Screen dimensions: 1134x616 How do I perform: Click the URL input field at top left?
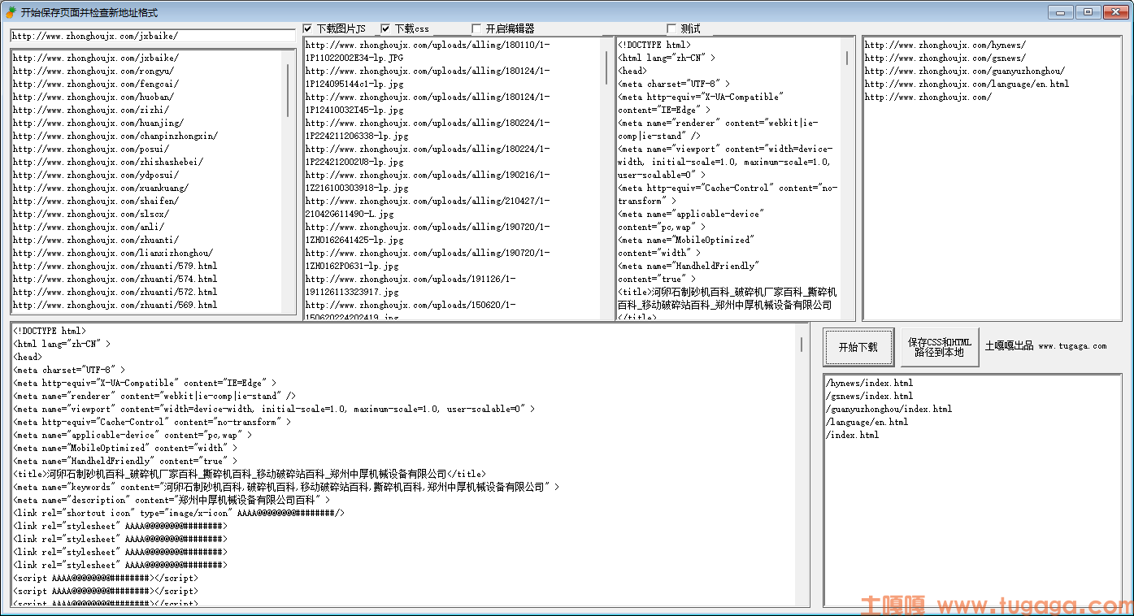(153, 36)
